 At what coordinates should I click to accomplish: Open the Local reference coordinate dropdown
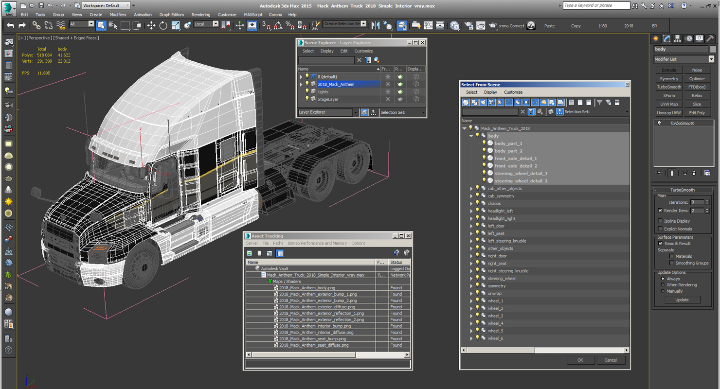pyautogui.click(x=206, y=24)
